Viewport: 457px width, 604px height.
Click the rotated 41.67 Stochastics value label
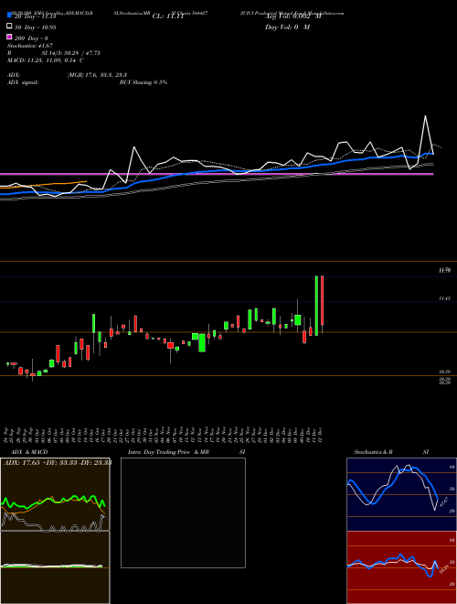(444, 502)
